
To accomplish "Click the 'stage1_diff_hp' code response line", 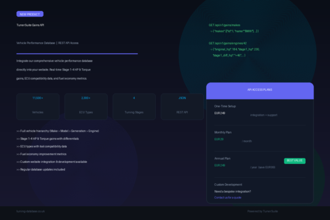I will pos(229,56).
